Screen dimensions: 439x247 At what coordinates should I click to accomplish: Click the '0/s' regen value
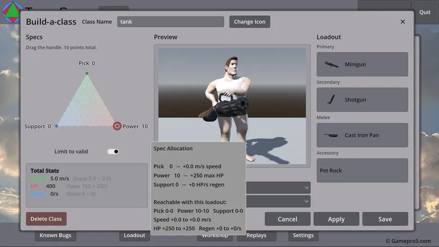pos(54,194)
